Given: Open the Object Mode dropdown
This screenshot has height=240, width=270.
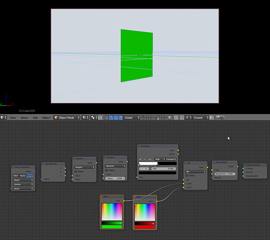Looking at the screenshot, I should tap(67, 118).
